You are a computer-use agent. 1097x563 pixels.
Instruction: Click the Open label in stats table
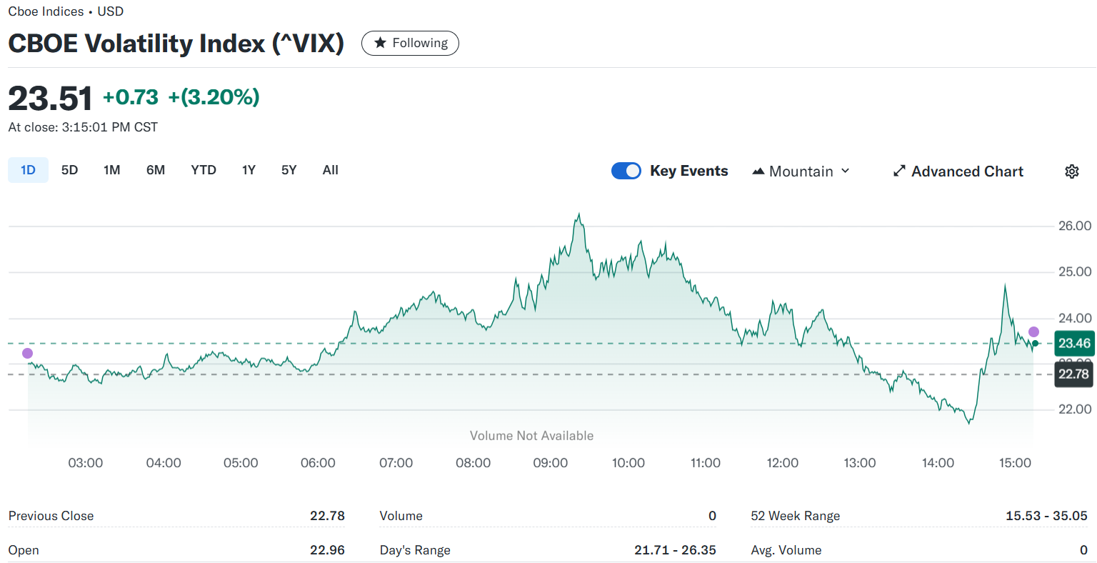pyautogui.click(x=24, y=550)
